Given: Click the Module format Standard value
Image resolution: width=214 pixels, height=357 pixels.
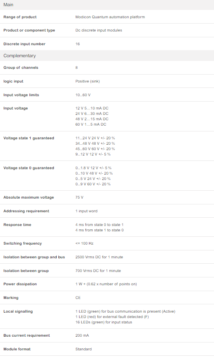Looking at the screenshot, I should 84,349.
